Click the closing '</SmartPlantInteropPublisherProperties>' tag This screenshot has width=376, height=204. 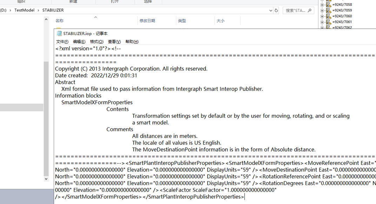point(193,197)
